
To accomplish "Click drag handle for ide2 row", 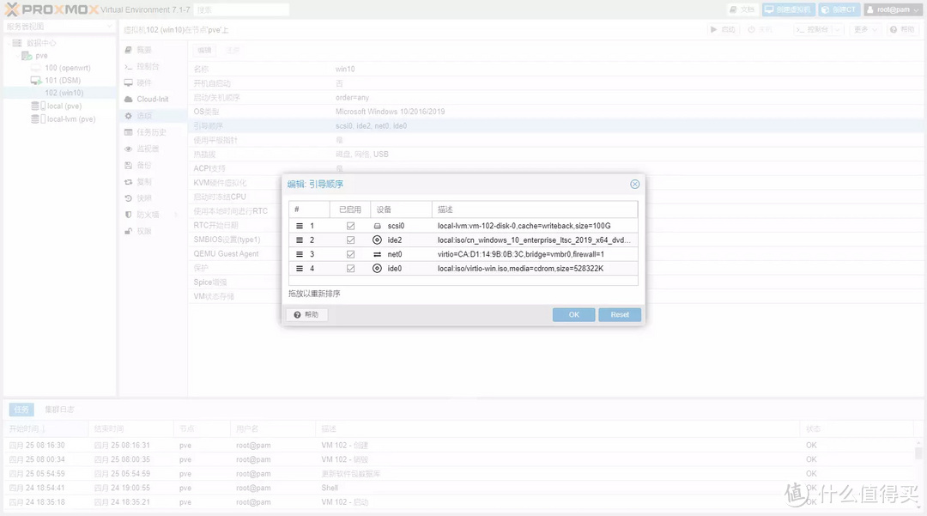I will coord(300,240).
